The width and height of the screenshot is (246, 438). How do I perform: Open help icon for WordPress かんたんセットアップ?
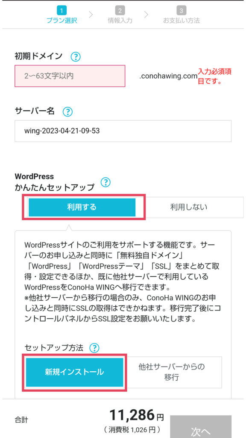(105, 182)
